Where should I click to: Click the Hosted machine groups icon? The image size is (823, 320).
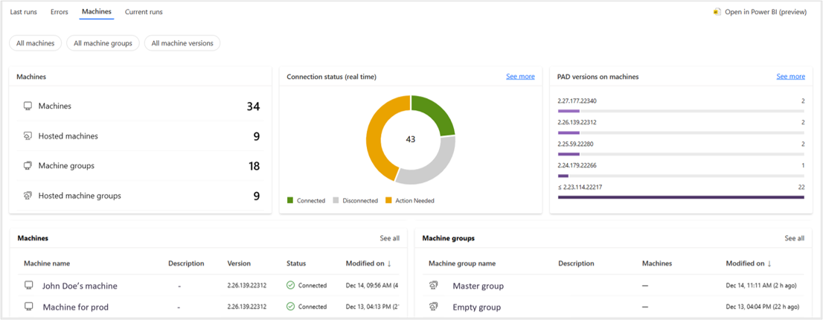point(28,196)
